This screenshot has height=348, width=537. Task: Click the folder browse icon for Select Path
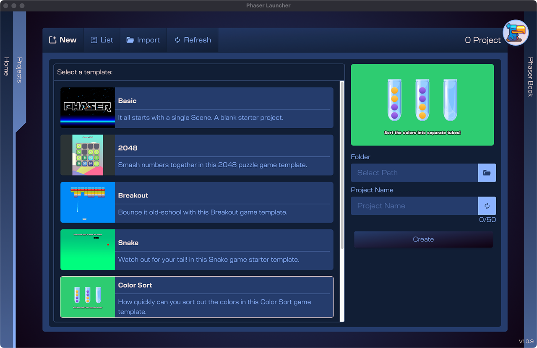[x=487, y=173]
